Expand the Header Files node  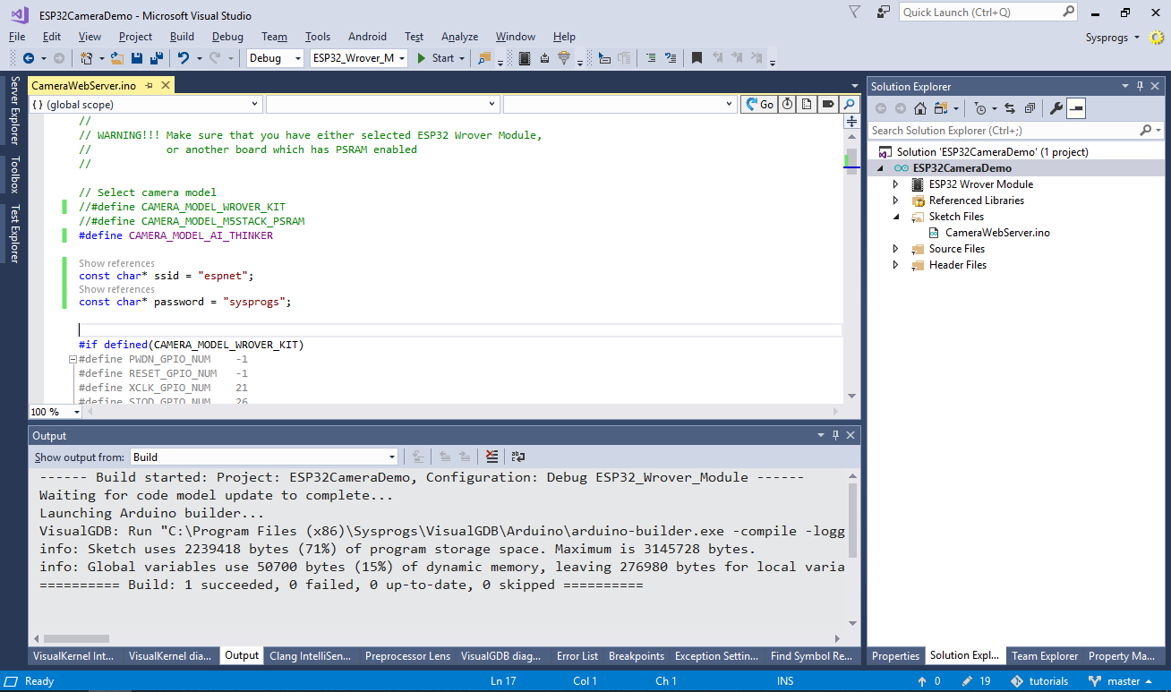point(895,265)
